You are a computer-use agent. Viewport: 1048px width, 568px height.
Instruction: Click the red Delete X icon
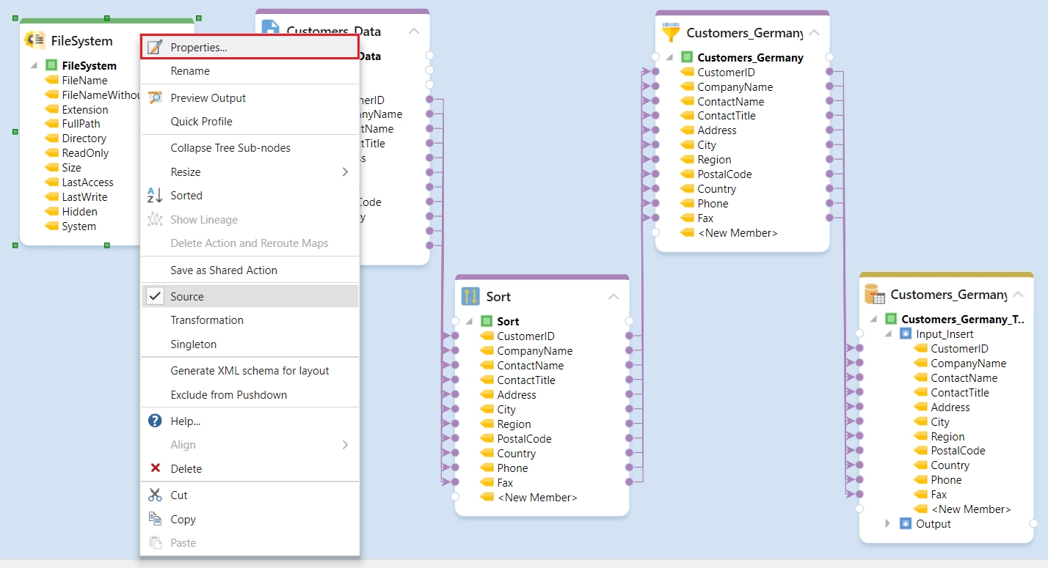tap(155, 468)
